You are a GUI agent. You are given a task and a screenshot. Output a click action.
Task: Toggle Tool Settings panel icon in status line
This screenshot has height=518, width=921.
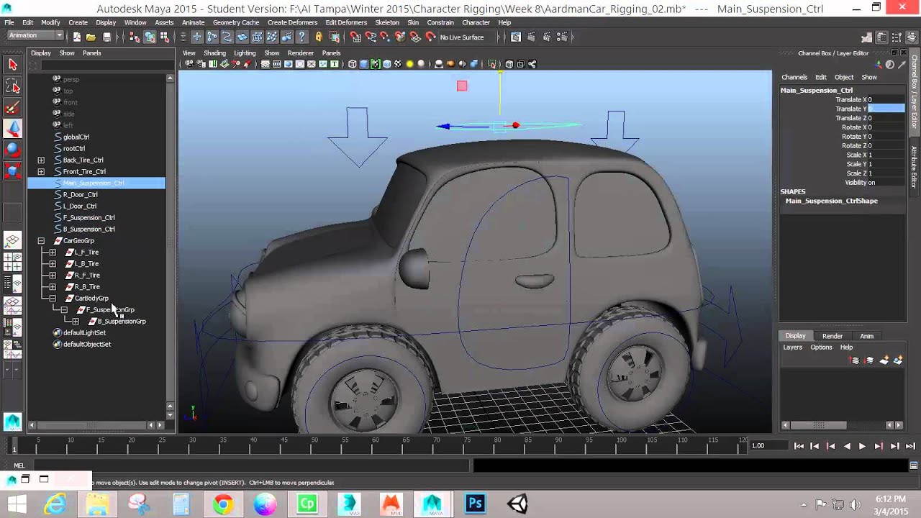[897, 37]
